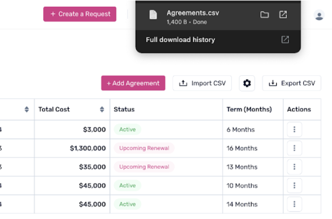
Task: Open table settings gear icon
Action: pyautogui.click(x=247, y=83)
